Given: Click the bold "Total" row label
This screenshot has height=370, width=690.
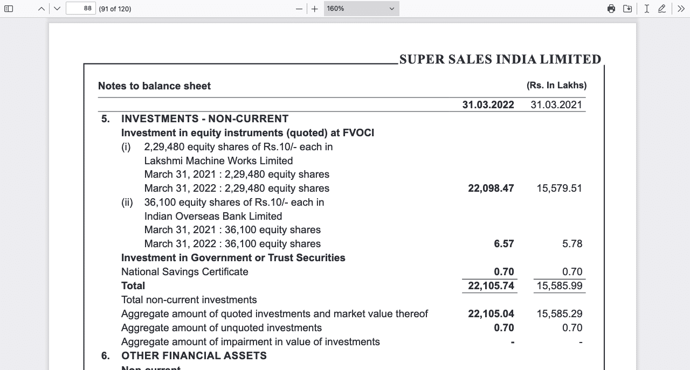Looking at the screenshot, I should coord(133,286).
